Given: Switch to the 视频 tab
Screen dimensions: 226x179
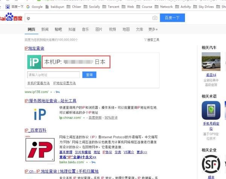Looking at the screenshot, I should coord(112,29).
